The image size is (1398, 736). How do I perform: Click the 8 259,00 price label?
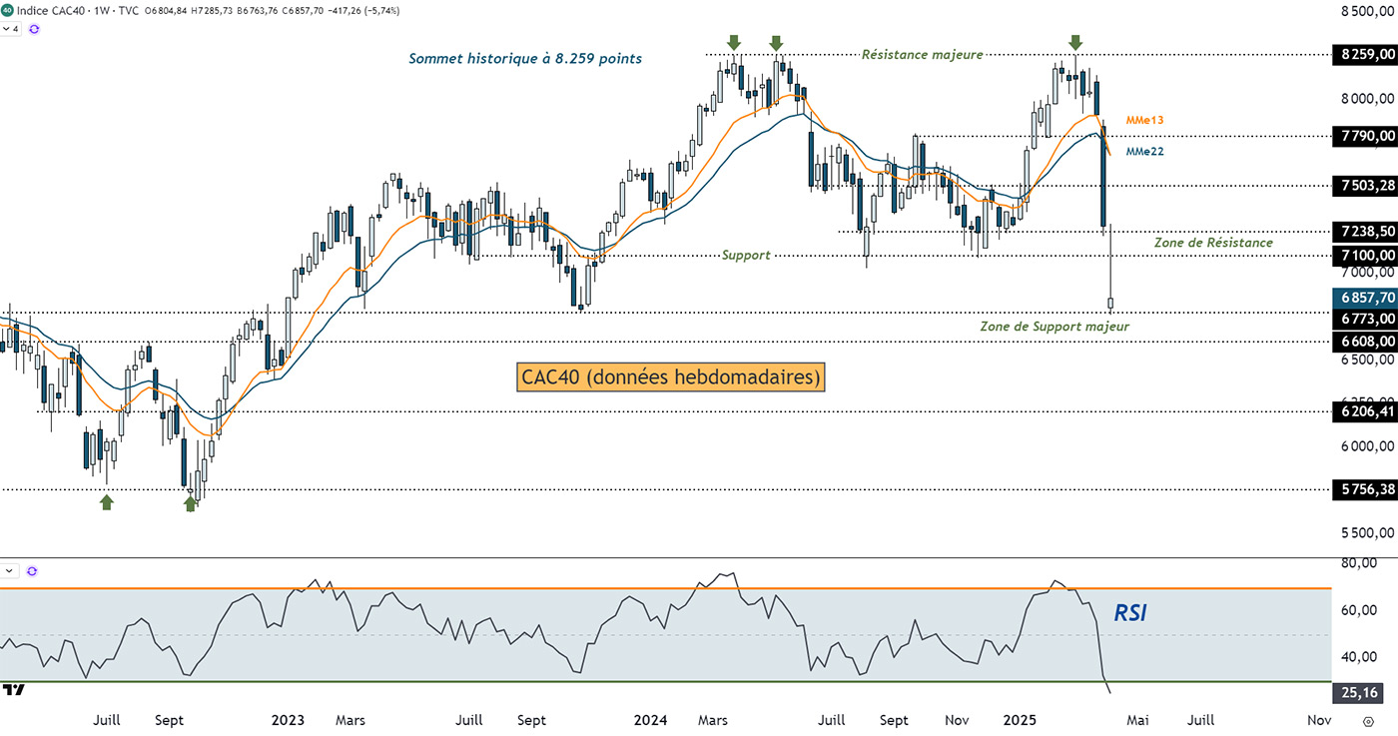(x=1364, y=55)
